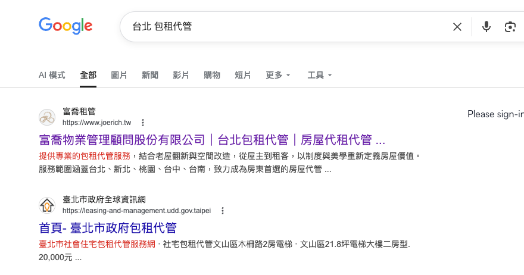Switch to the 影片 tab

coord(181,75)
